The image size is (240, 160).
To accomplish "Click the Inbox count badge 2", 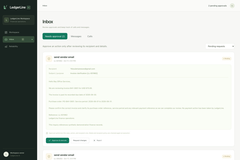I will [x=23, y=39].
